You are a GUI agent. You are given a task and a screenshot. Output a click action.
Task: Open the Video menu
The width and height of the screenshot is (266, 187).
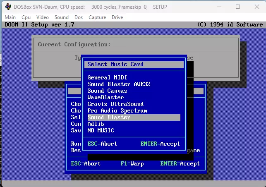[43, 17]
